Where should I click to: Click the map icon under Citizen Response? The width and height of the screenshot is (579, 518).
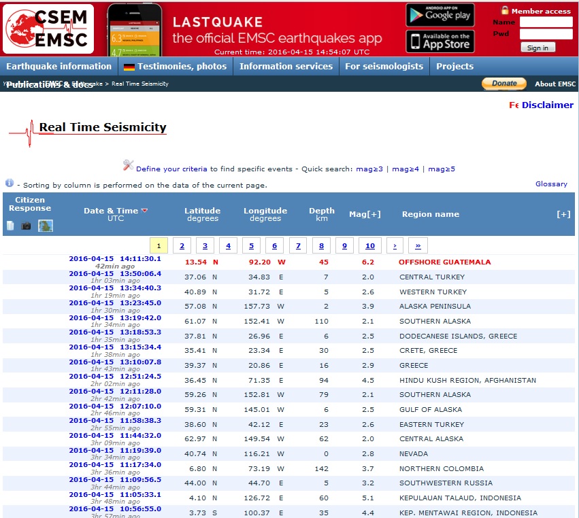[x=46, y=226]
